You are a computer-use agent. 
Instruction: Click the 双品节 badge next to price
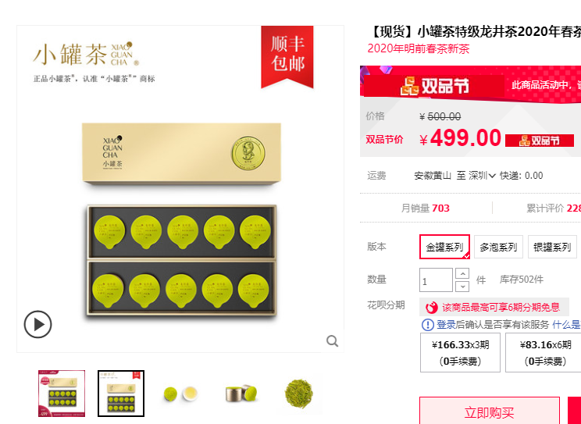coord(540,141)
